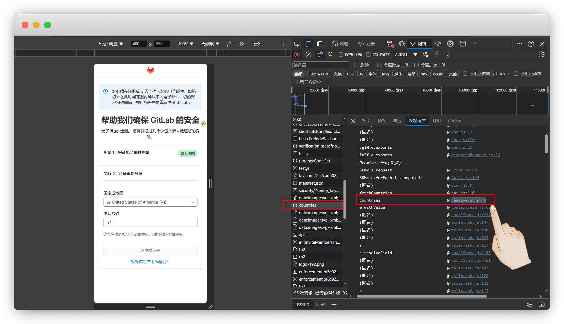The height and width of the screenshot is (324, 564).
Task: Open the 无限制 throttling dropdown in Network toolbar
Action: 405,55
